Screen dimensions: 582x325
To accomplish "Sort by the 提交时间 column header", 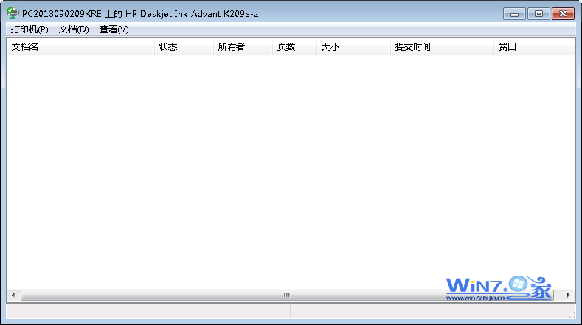I will [442, 47].
